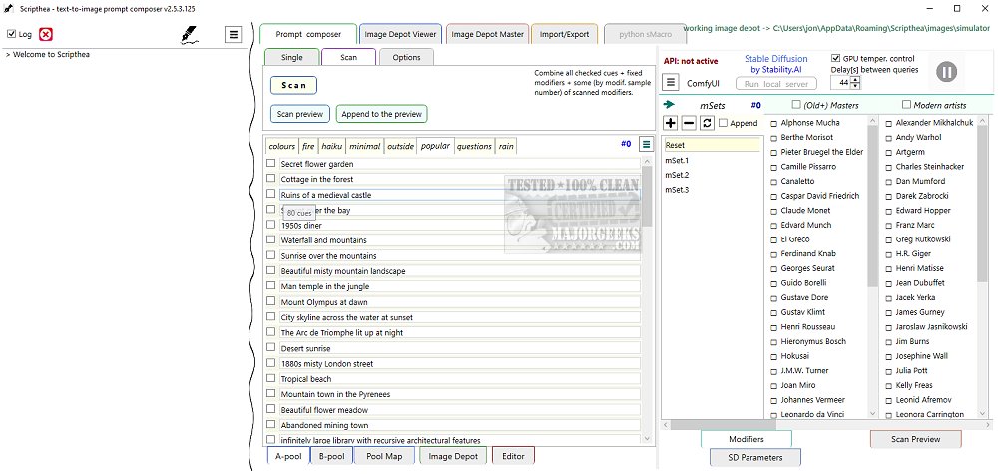The height and width of the screenshot is (474, 998).
Task: Open the Image Depot Master tab
Action: click(x=488, y=34)
